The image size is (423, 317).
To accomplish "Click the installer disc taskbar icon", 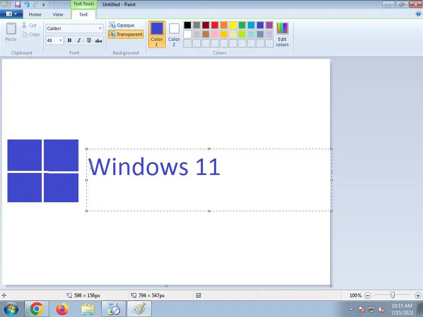I will tap(113, 309).
